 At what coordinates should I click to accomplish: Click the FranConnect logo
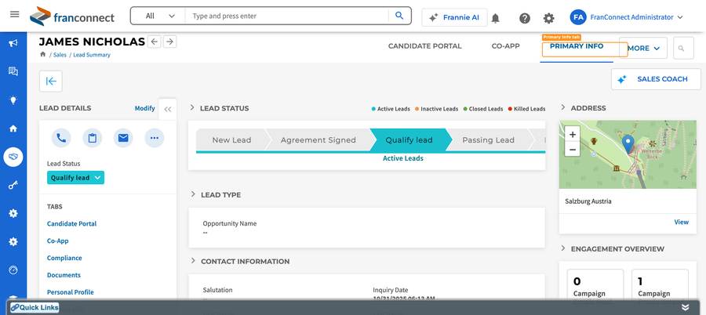click(72, 16)
